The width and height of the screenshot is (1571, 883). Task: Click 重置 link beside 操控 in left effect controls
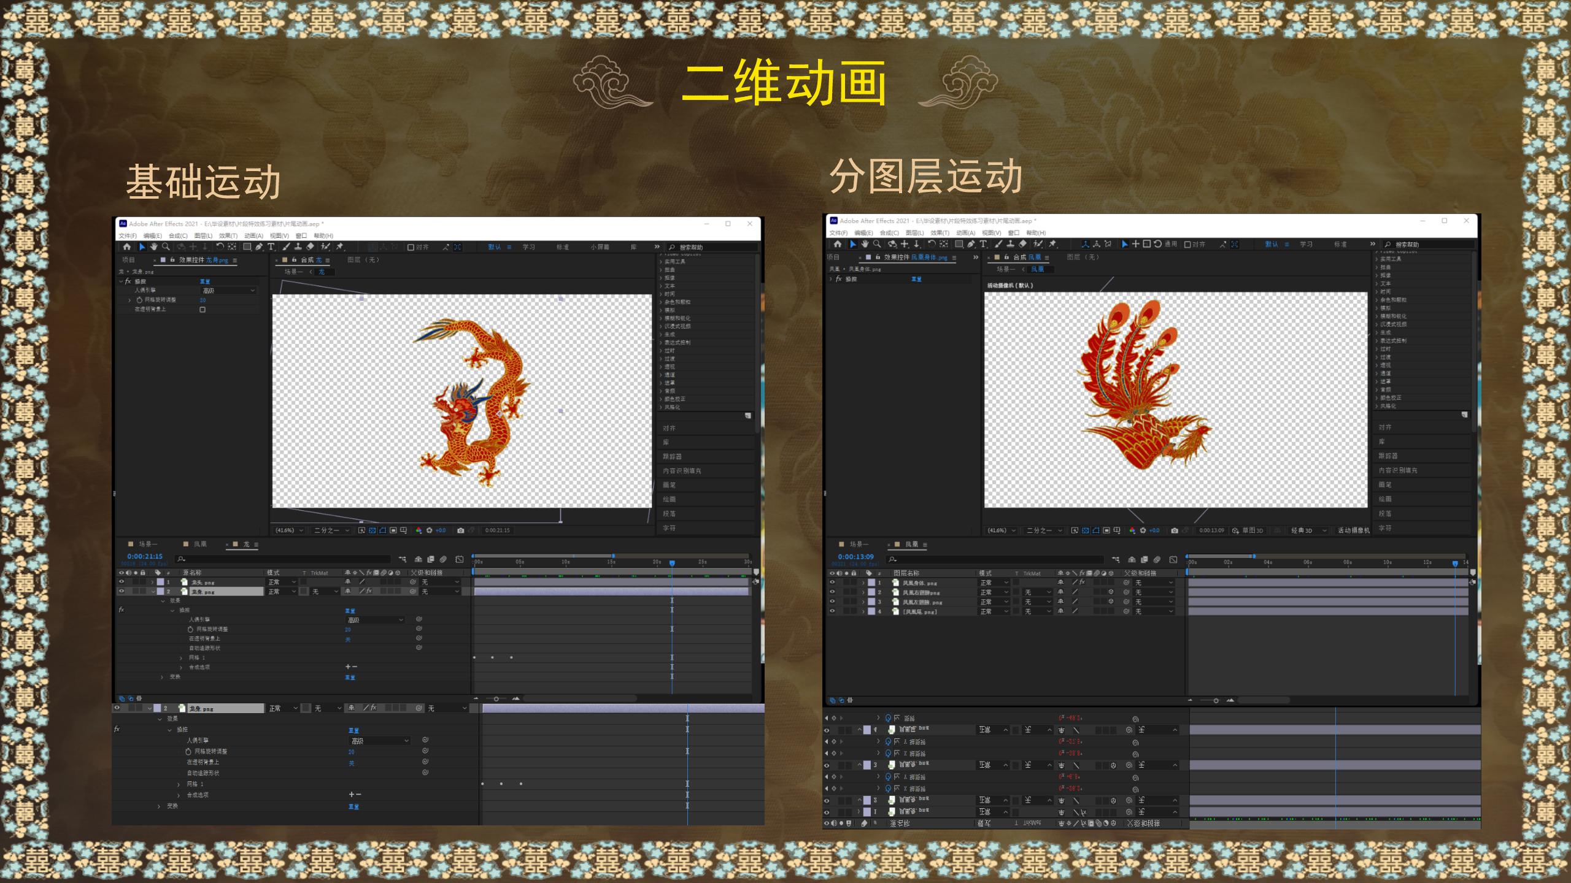pyautogui.click(x=205, y=281)
